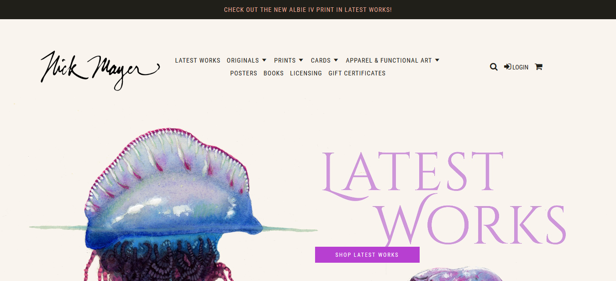616x281 pixels.
Task: Open the Originals menu label
Action: [x=243, y=60]
